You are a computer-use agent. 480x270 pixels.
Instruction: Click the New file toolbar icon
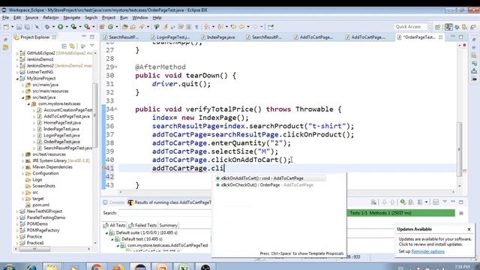tap(6, 27)
